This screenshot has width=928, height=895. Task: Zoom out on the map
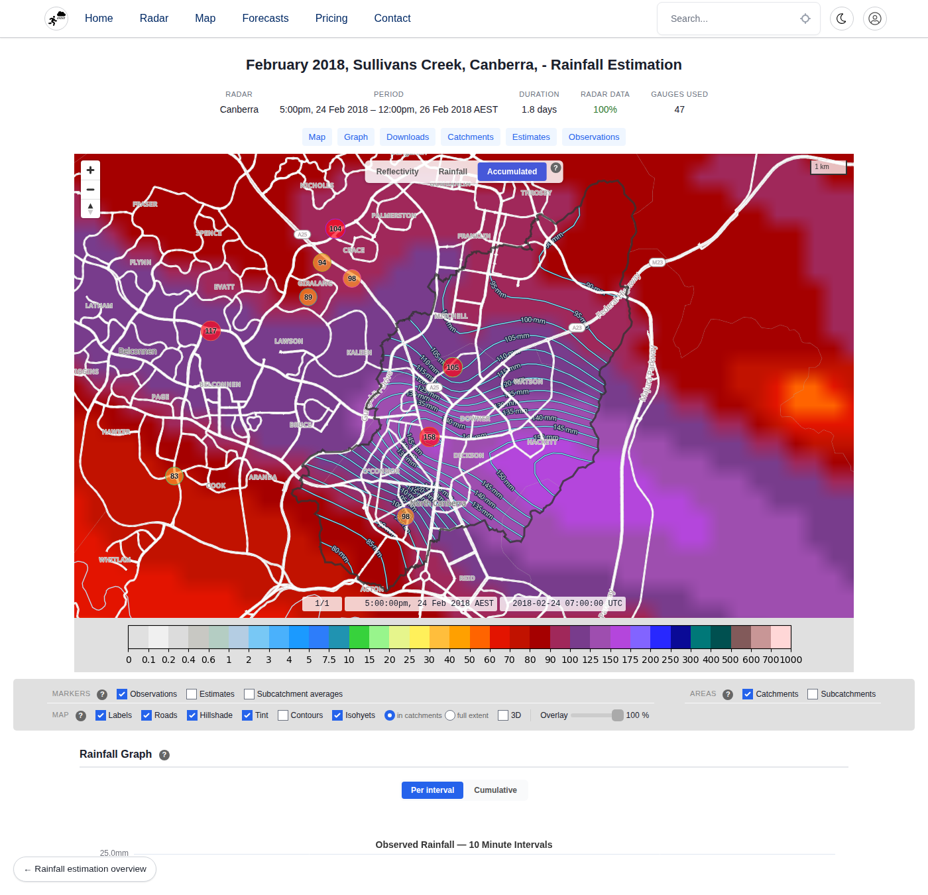pos(91,190)
